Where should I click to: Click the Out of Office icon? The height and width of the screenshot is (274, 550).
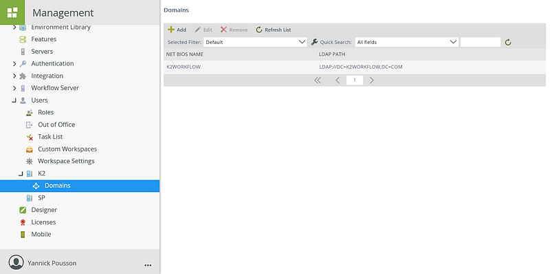tap(30, 125)
